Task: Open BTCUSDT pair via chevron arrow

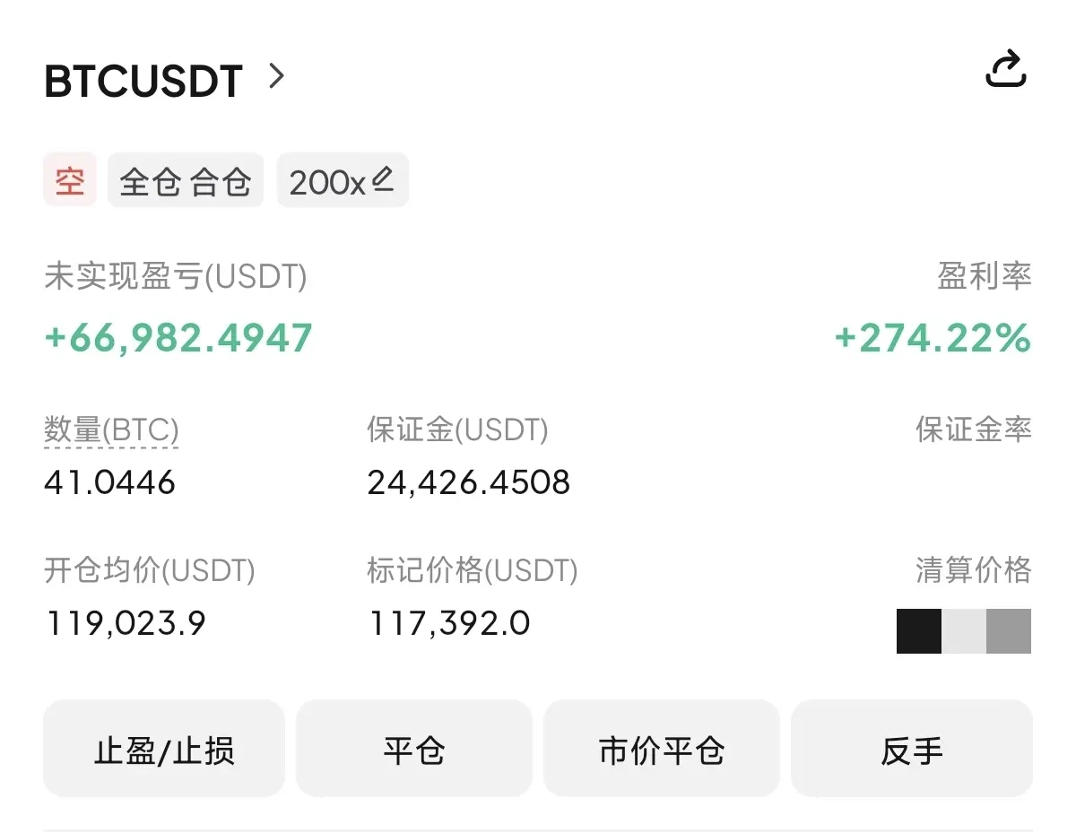Action: click(277, 77)
